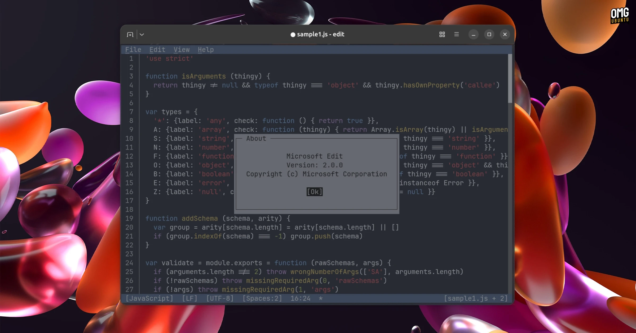
Task: Click the 'use strict' text on line 1
Action: 170,59
